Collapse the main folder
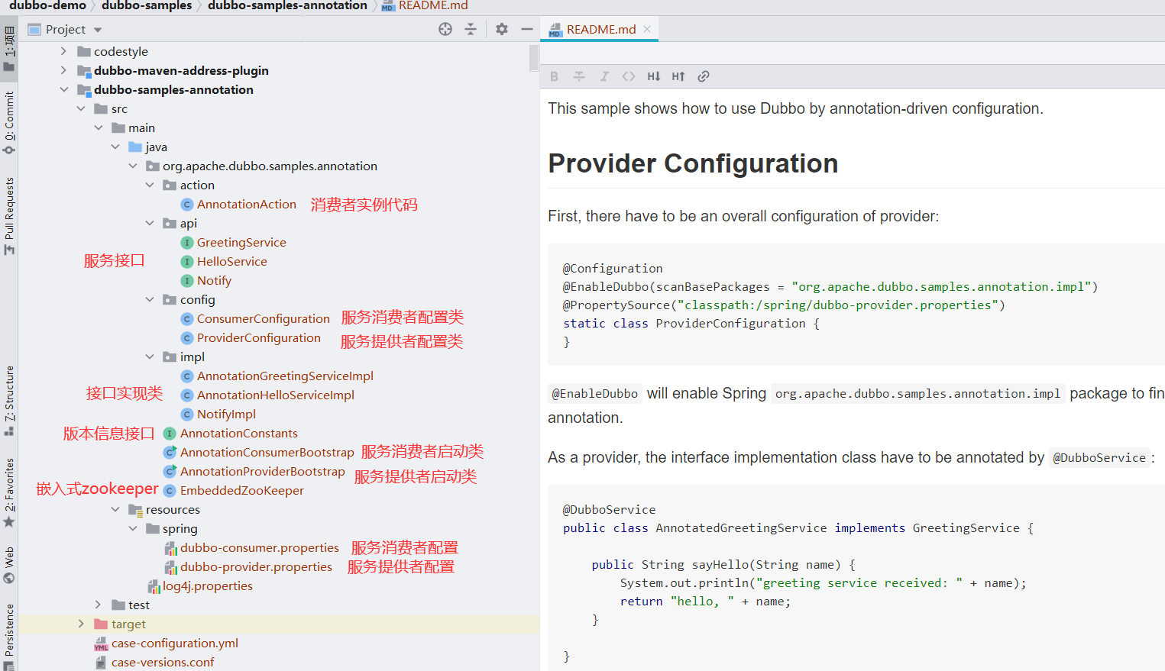Image resolution: width=1165 pixels, height=671 pixels. 98,127
